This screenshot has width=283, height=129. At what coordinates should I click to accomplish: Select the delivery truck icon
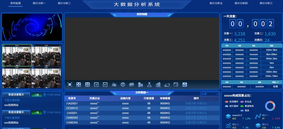point(167,85)
